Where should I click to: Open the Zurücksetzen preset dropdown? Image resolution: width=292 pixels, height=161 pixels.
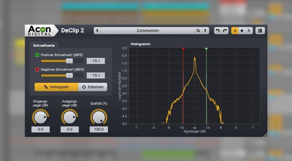[x=148, y=31]
